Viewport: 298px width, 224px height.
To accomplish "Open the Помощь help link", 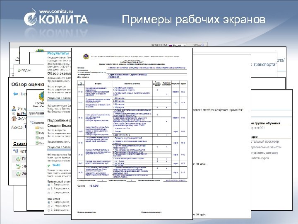I will [x=197, y=45].
